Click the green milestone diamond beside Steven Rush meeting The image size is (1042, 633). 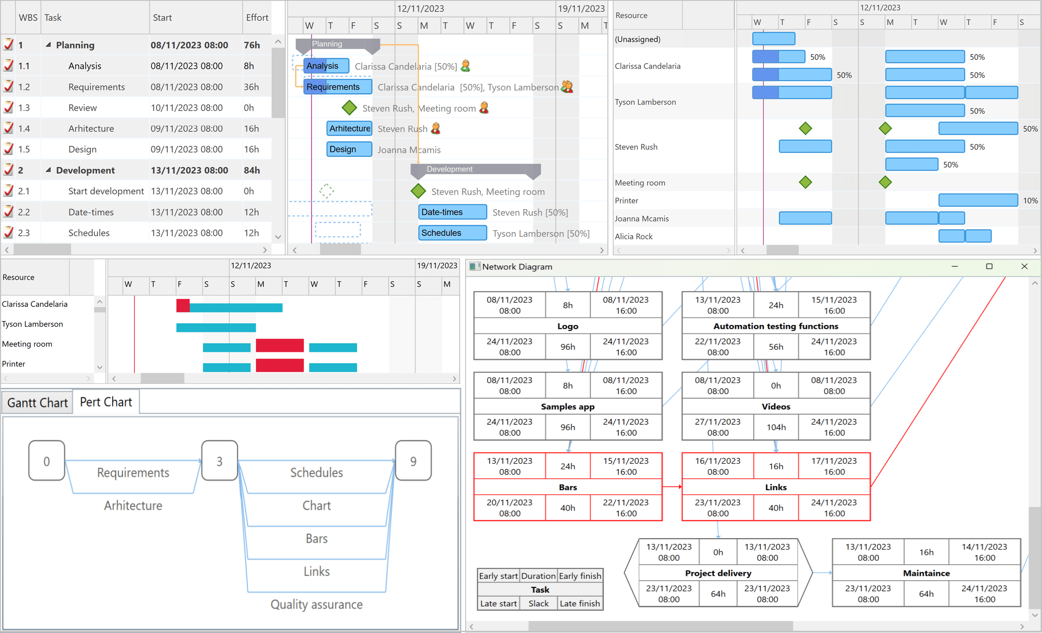click(x=349, y=108)
